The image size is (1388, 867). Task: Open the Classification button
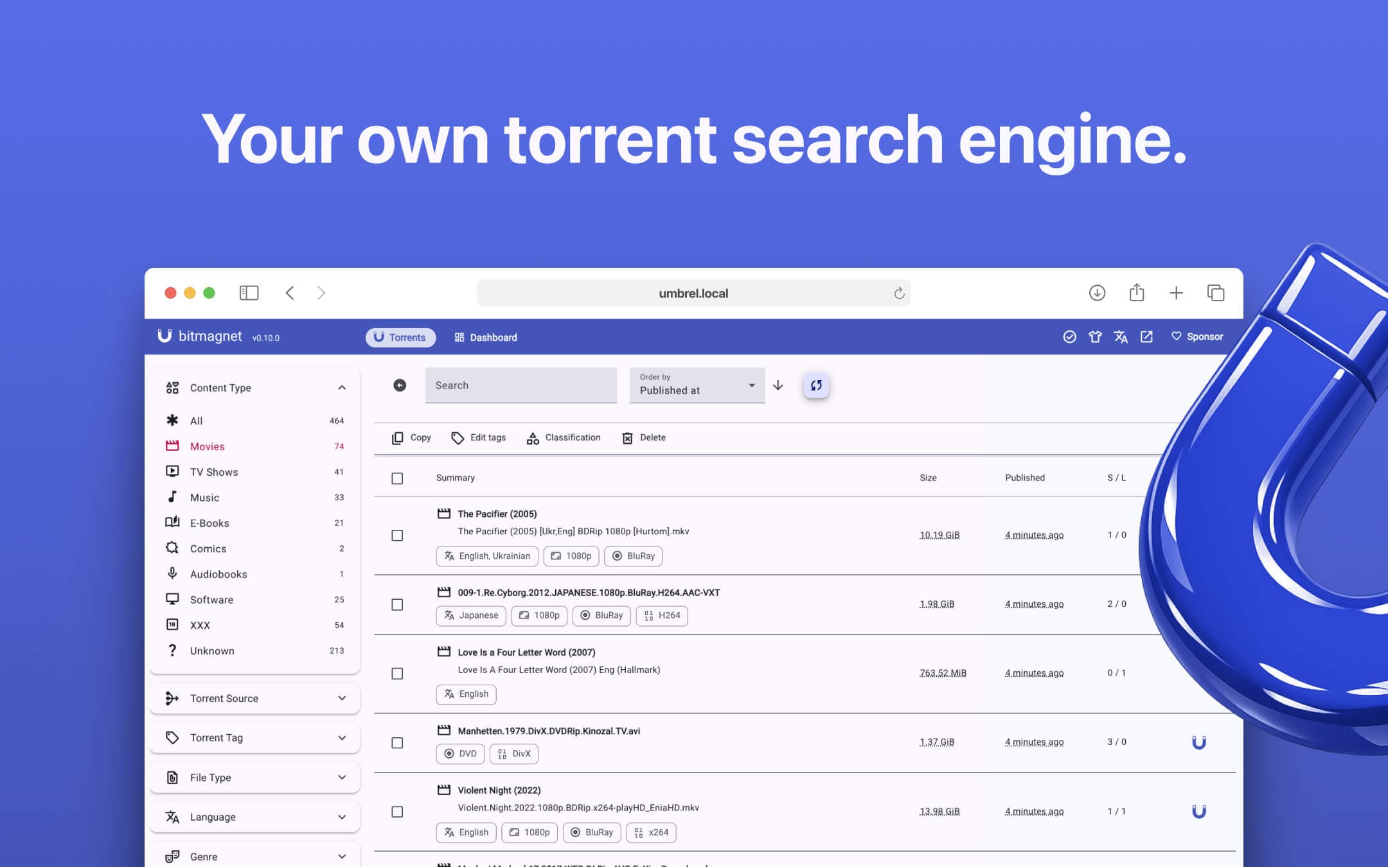564,437
